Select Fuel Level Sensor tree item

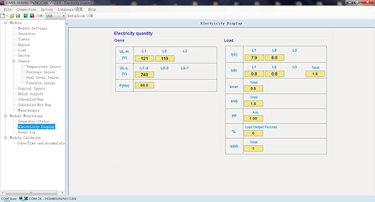click(x=43, y=78)
